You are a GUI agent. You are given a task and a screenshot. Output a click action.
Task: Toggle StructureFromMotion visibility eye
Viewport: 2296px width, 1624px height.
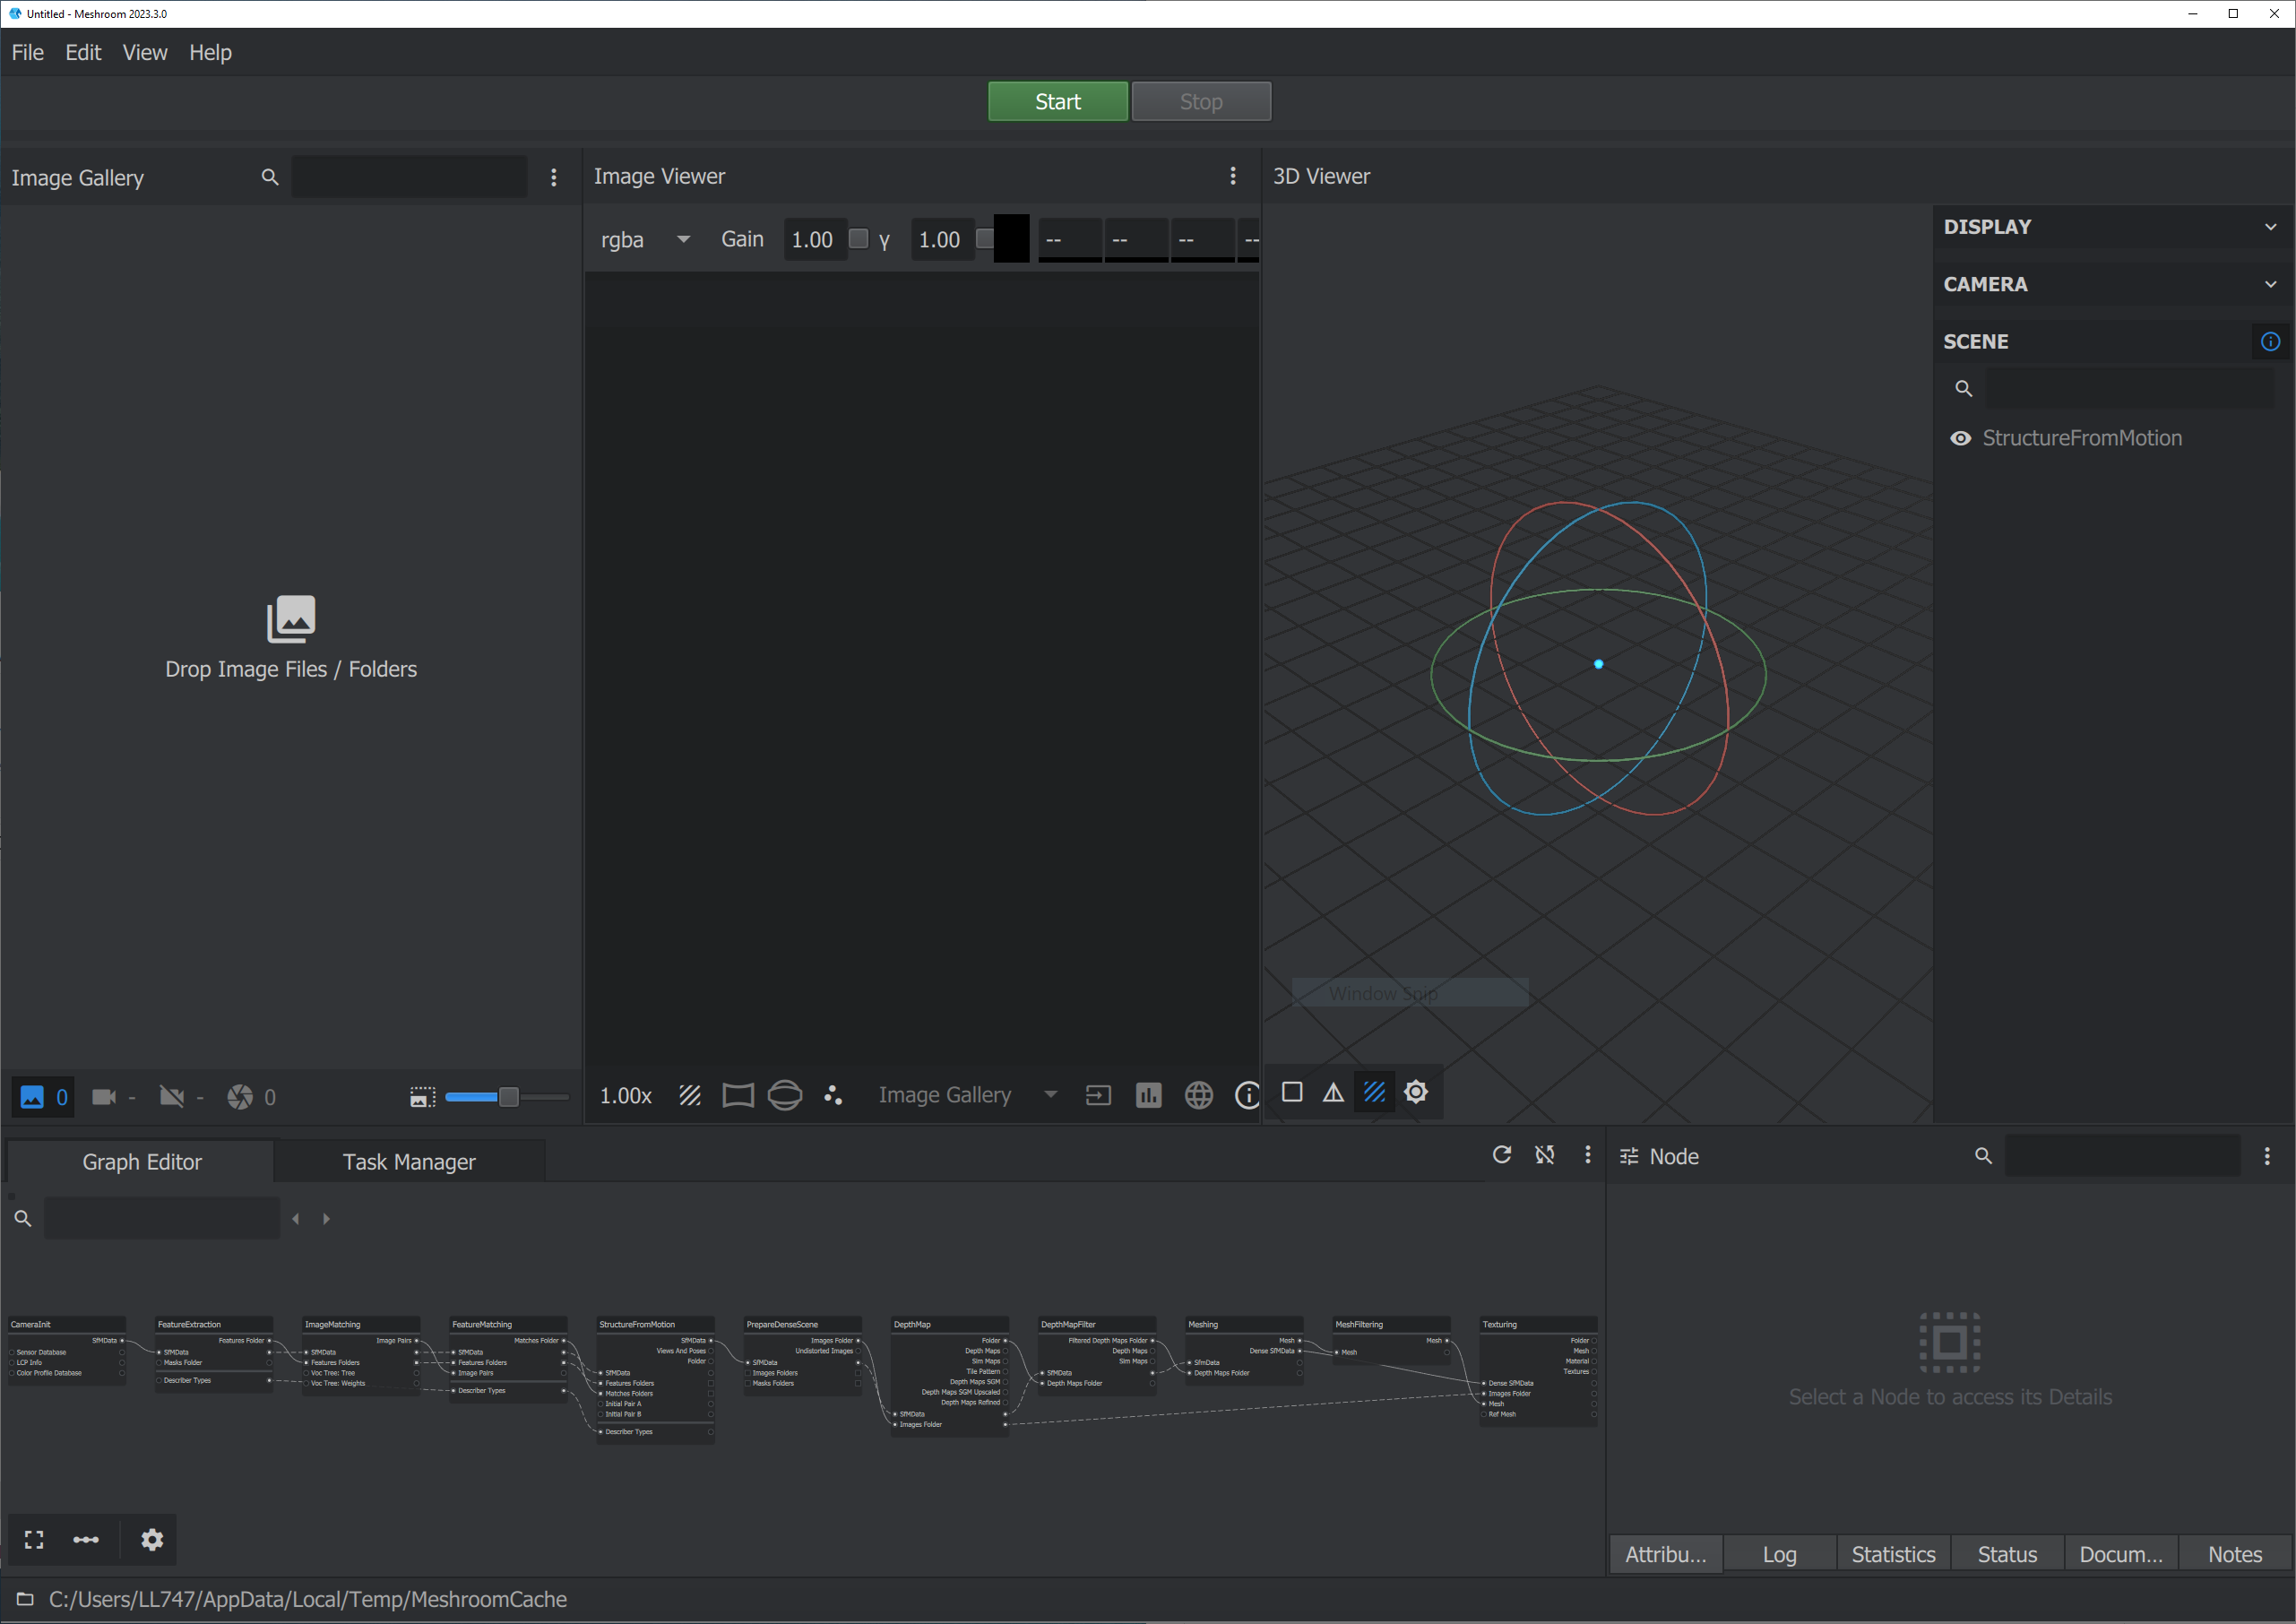(x=1960, y=438)
